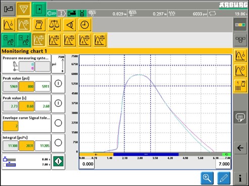The height and width of the screenshot is (186, 249).
Task: Open the scroll protocol icon
Action: (x=39, y=25)
